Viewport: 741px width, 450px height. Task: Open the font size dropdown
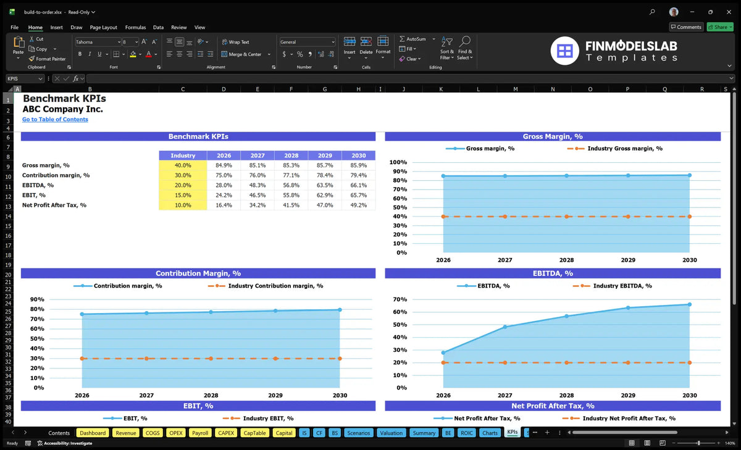click(136, 42)
